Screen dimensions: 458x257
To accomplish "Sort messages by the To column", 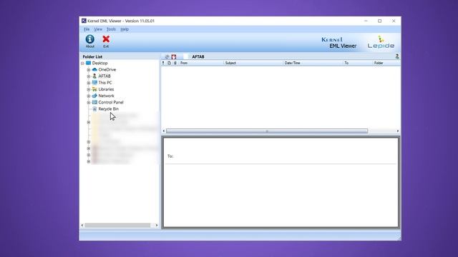I will (x=358, y=63).
